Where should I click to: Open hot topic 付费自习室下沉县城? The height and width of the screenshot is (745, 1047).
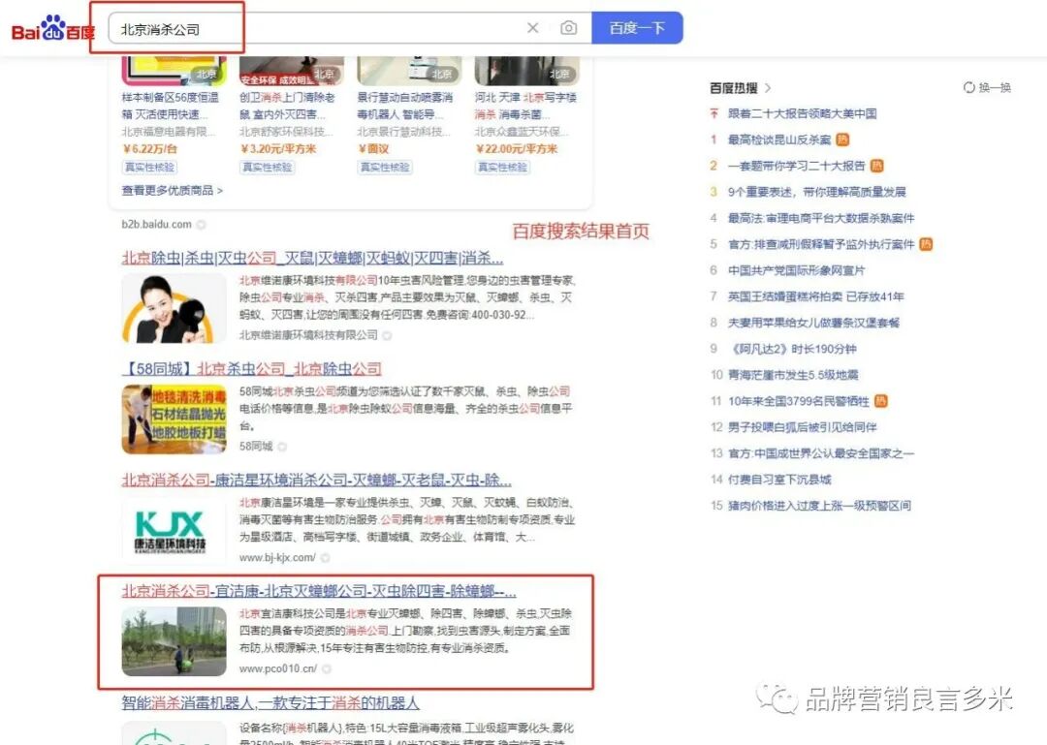[x=779, y=480]
